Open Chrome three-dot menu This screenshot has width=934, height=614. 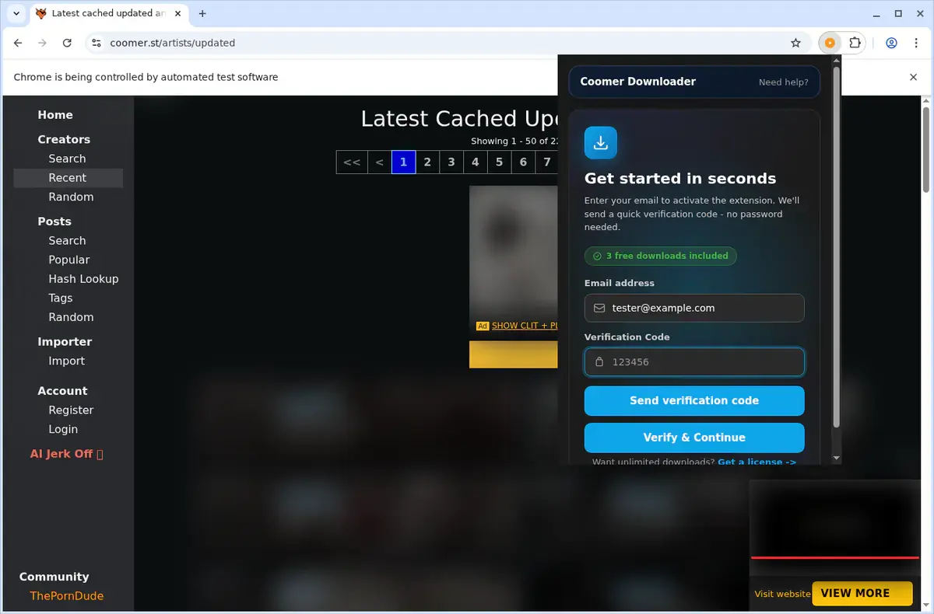click(x=915, y=43)
